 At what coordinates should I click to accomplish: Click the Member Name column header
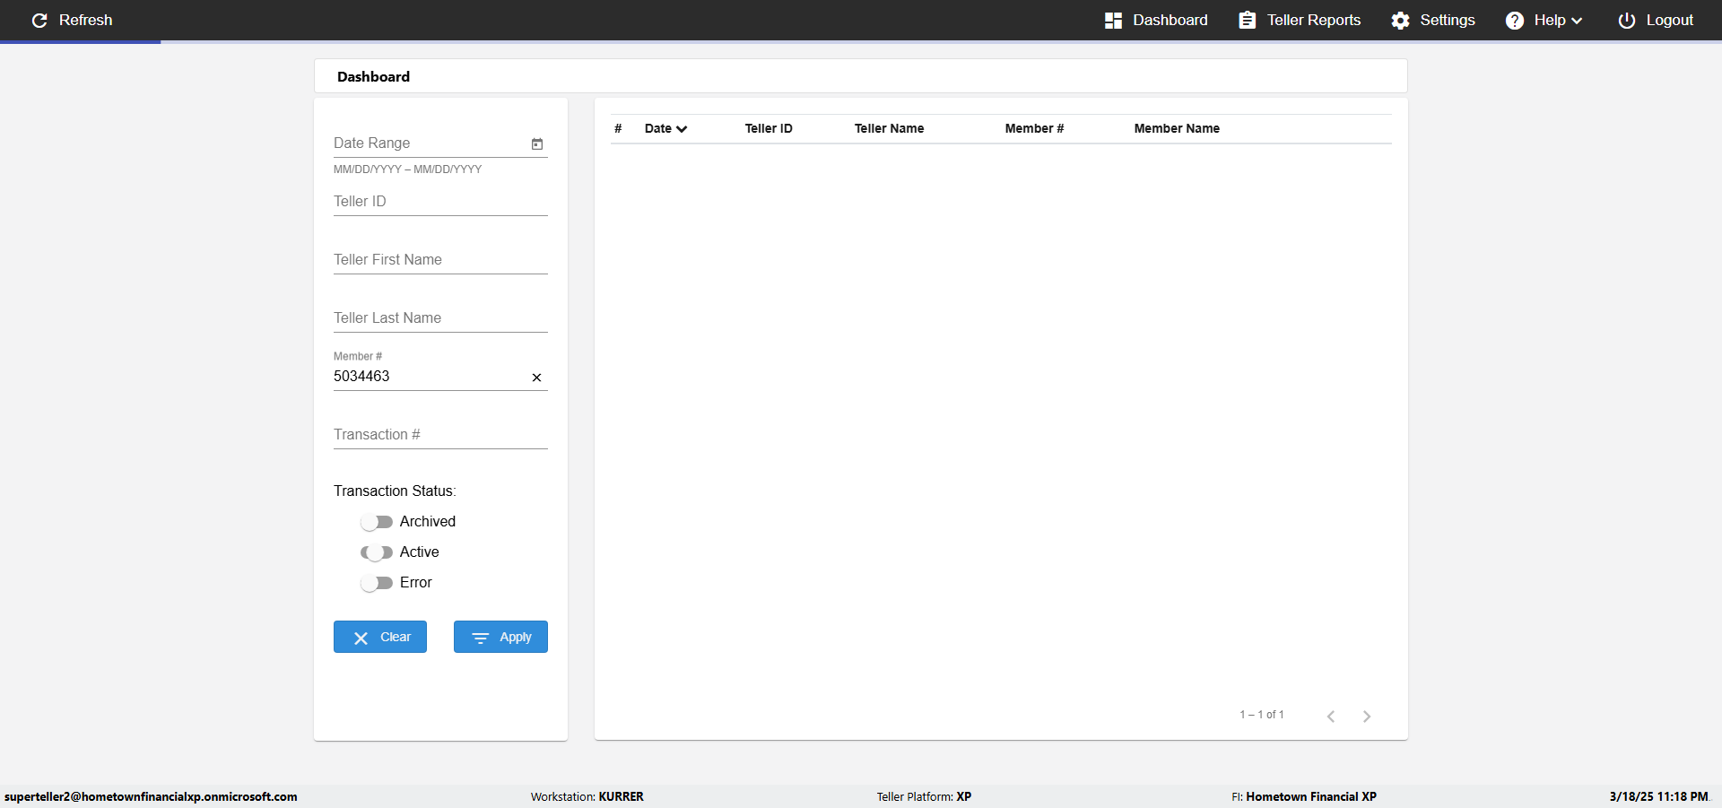coord(1177,128)
